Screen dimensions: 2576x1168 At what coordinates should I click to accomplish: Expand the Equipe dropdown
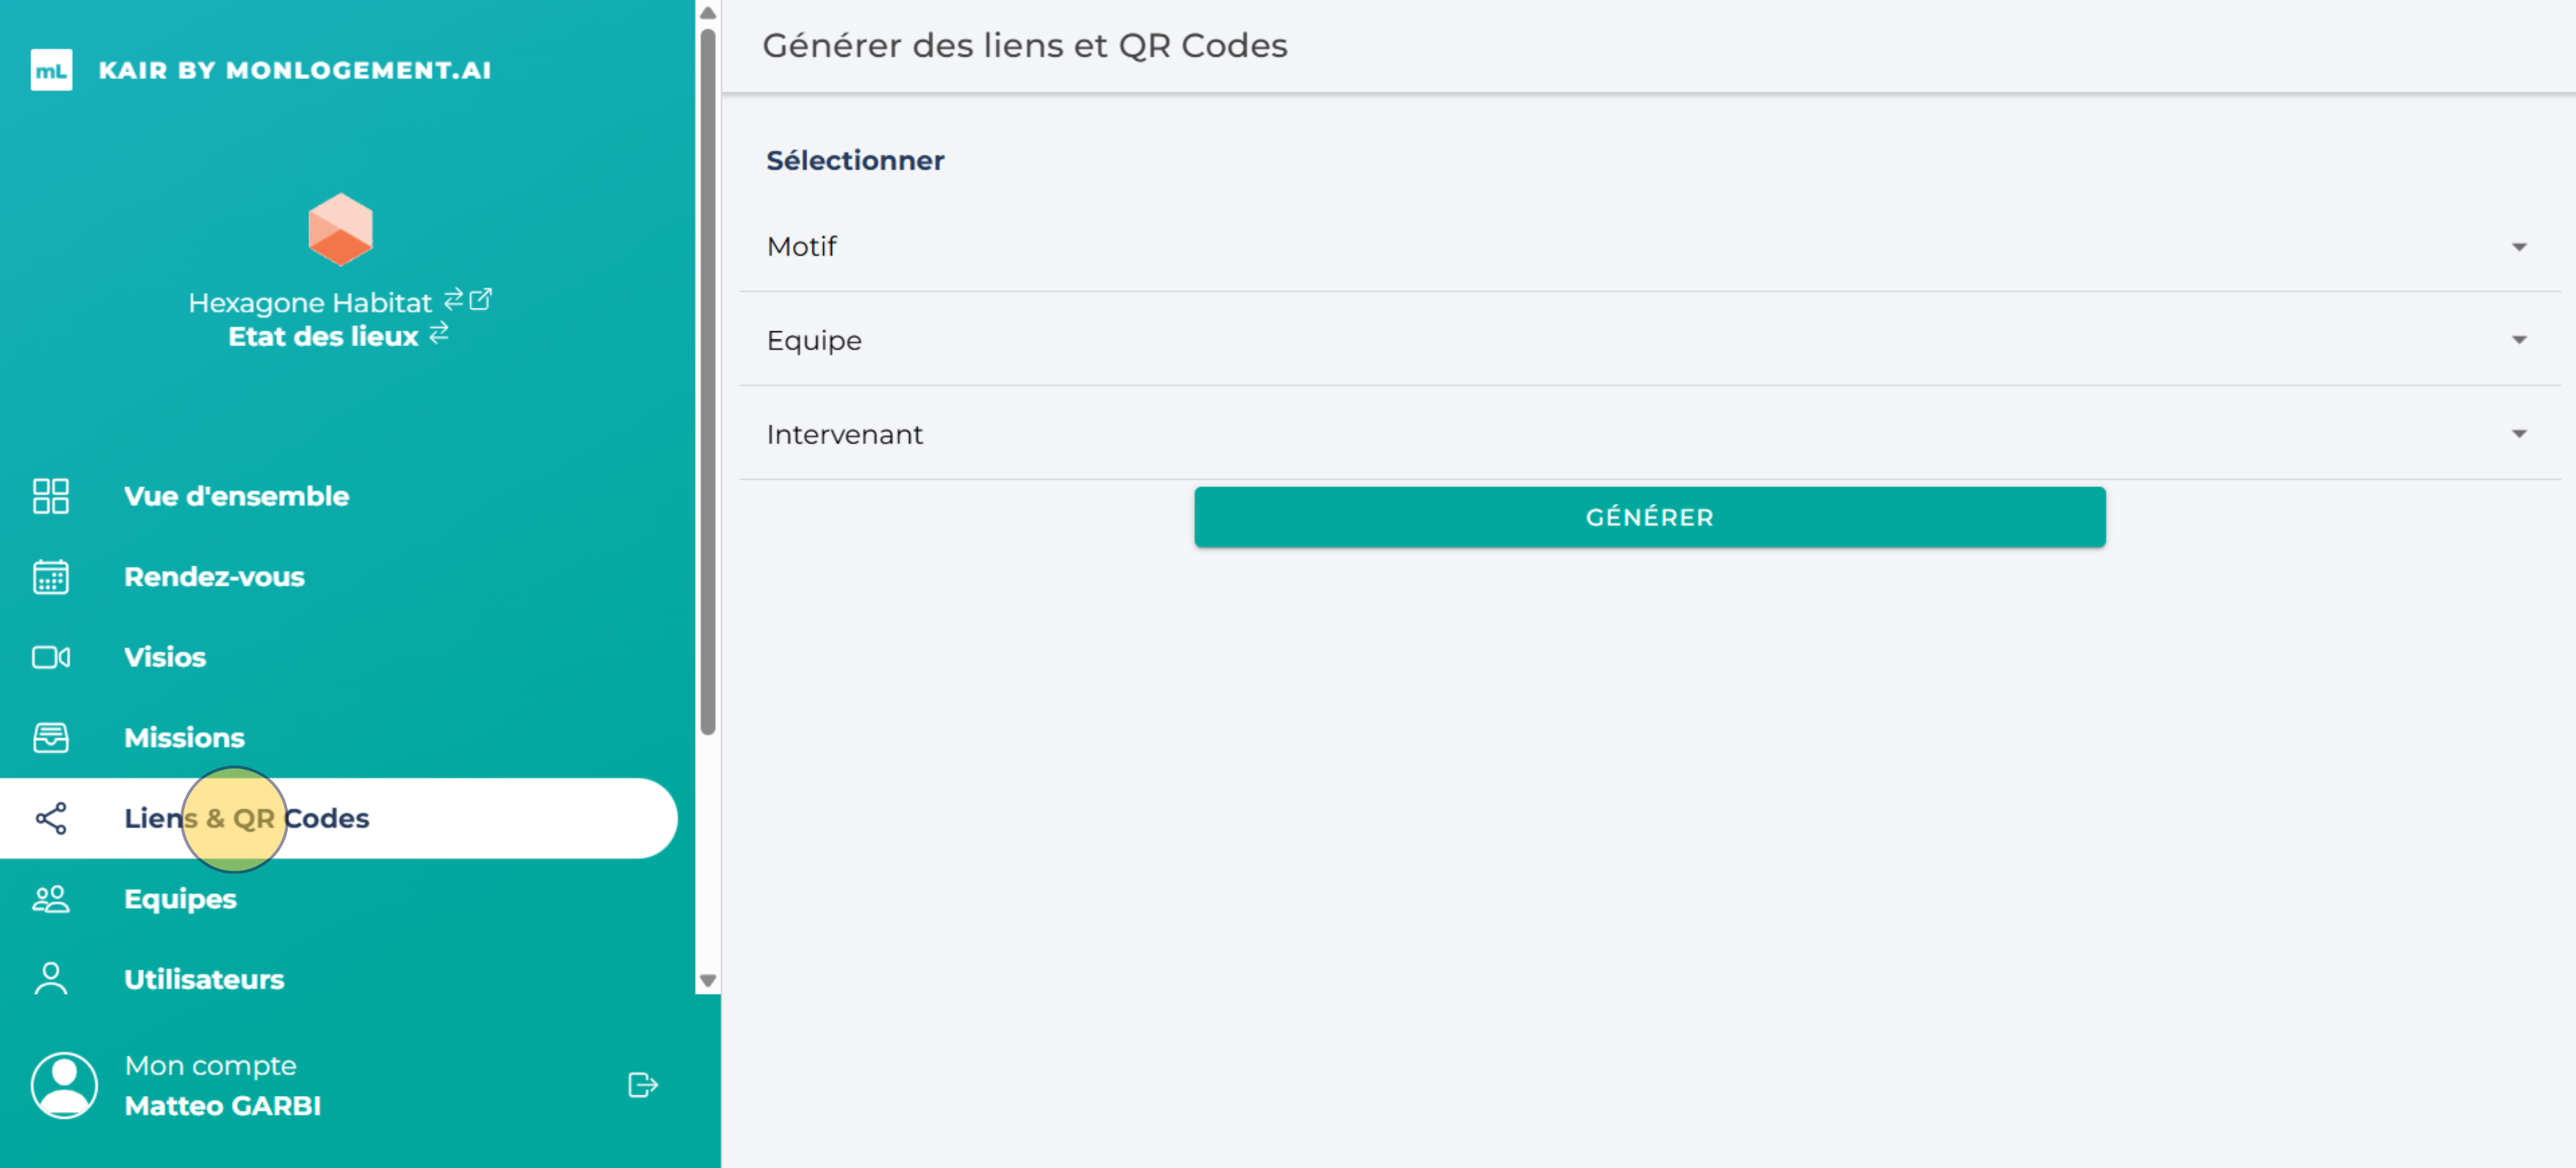click(1648, 340)
